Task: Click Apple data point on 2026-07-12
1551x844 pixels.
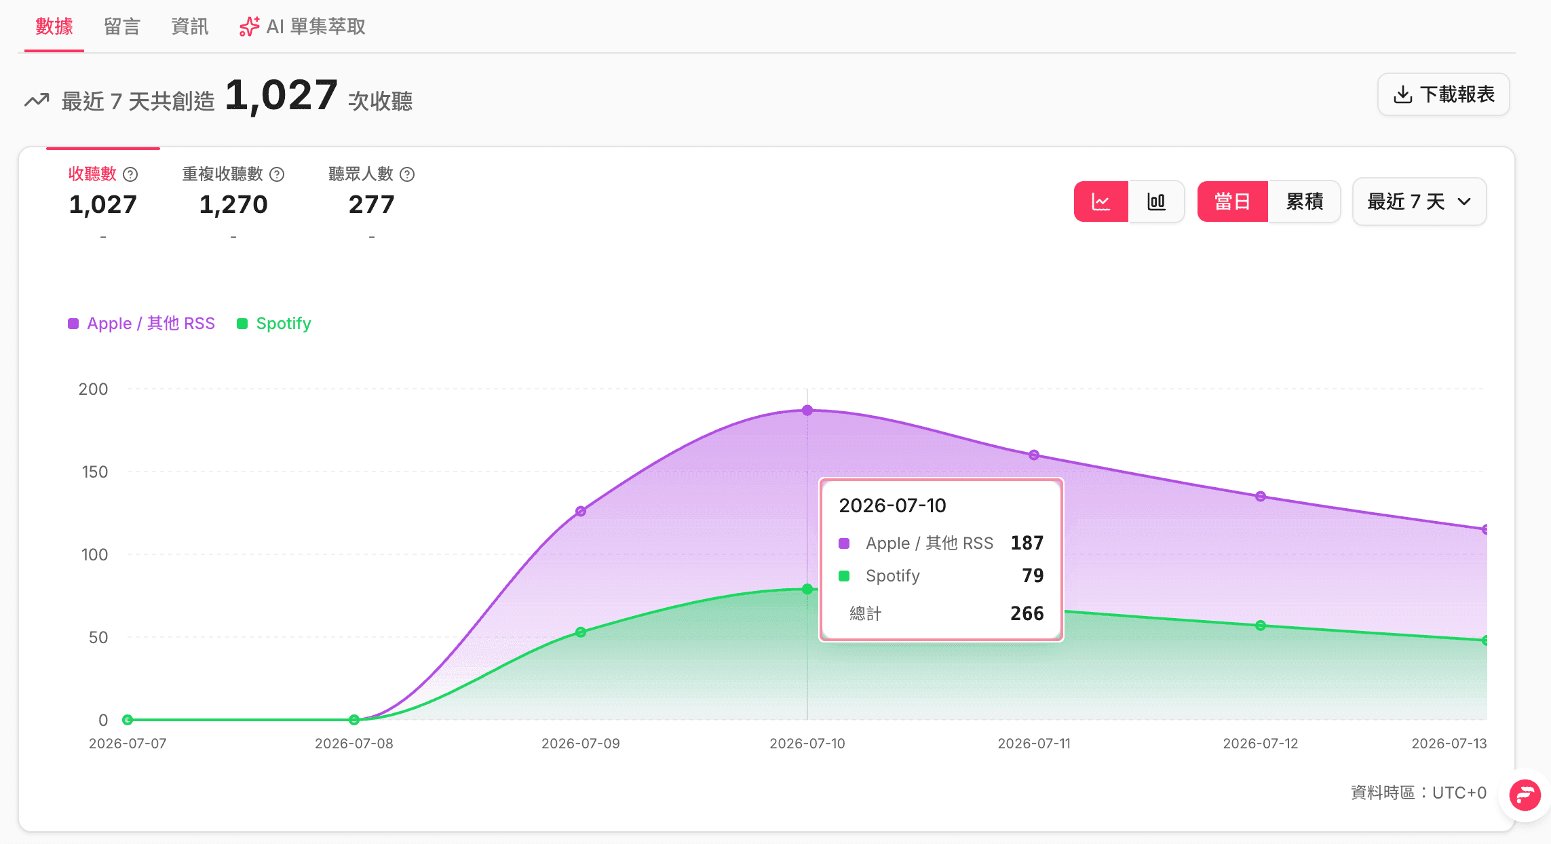Action: [x=1261, y=497]
